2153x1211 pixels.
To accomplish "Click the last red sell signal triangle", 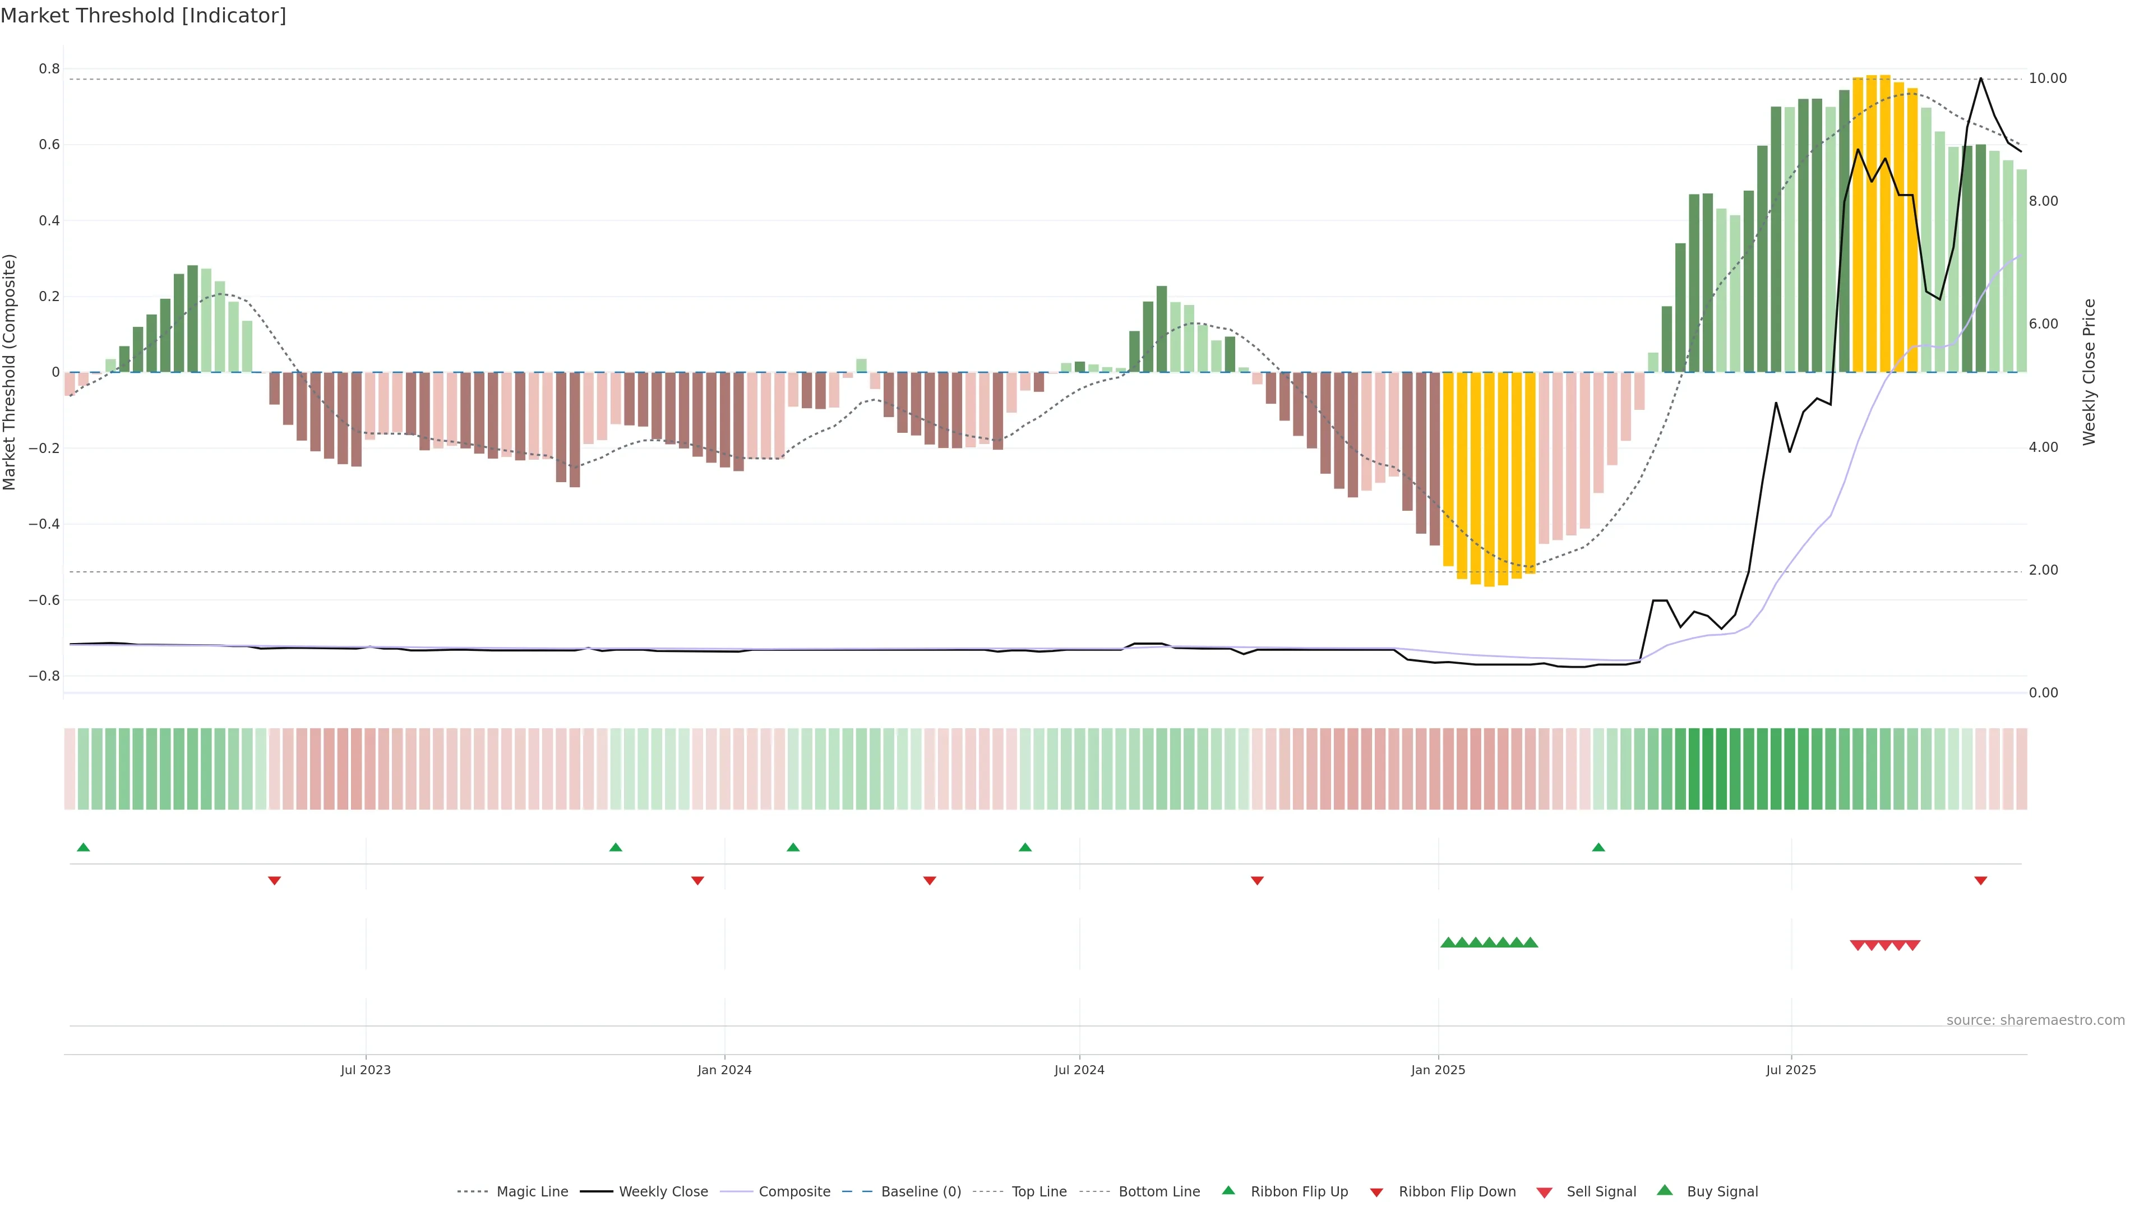I will [1913, 945].
